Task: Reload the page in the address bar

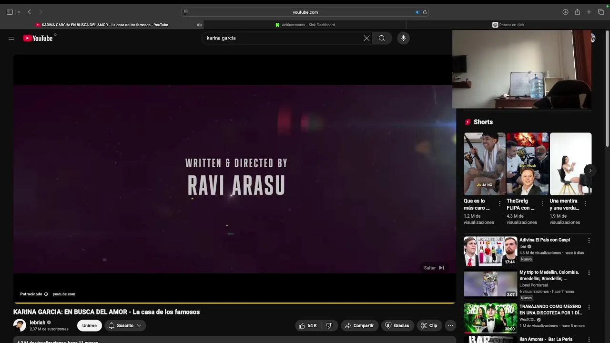Action: click(x=425, y=12)
